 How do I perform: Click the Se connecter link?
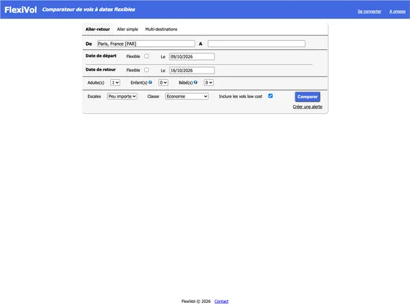tap(370, 11)
